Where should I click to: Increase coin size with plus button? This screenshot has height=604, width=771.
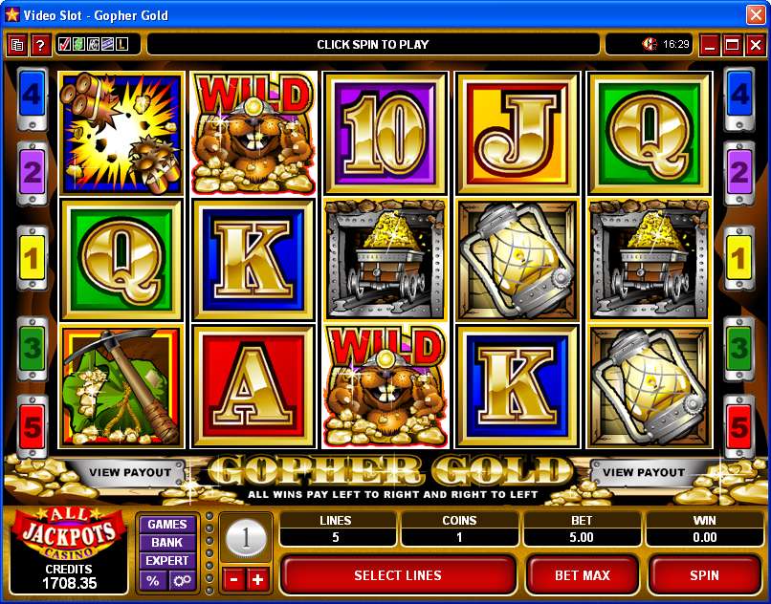pos(257,580)
